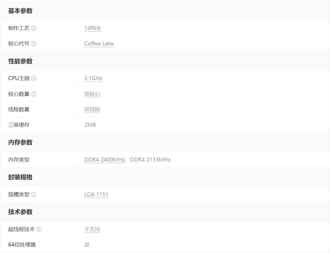Click the 基本参数 section header
This screenshot has height=253, width=330.
20,11
